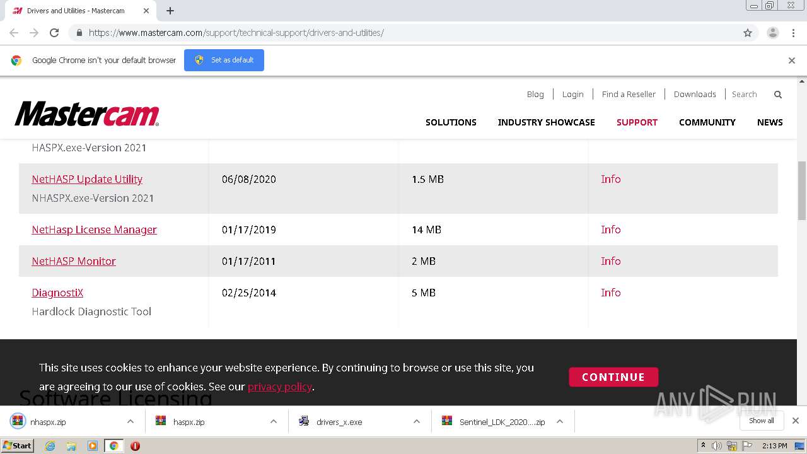Screen dimensions: 807x454
Task: Expand nhaspx.zip download options arrow
Action: click(x=131, y=421)
